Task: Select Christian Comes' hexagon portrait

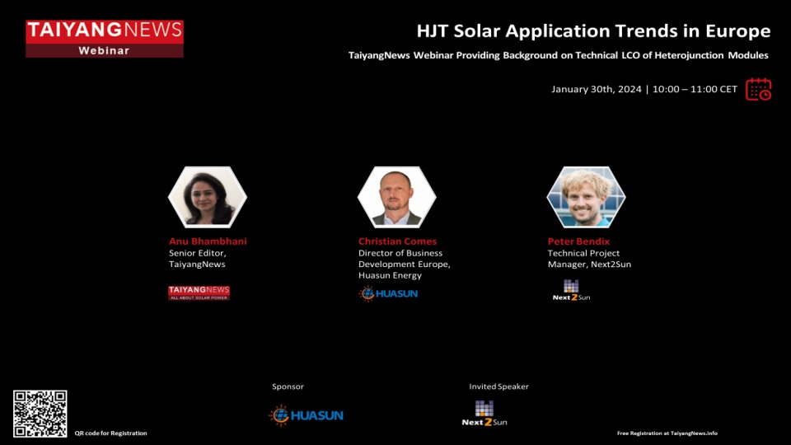Action: (x=396, y=197)
